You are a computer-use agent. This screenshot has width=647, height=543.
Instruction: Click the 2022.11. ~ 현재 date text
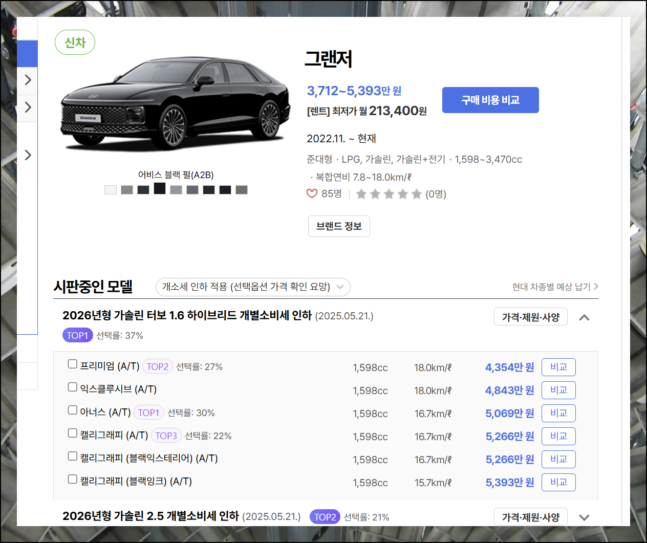pos(341,138)
